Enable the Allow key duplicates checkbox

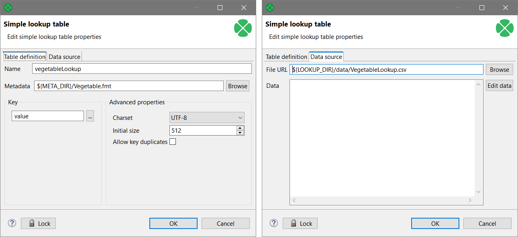pyautogui.click(x=173, y=142)
